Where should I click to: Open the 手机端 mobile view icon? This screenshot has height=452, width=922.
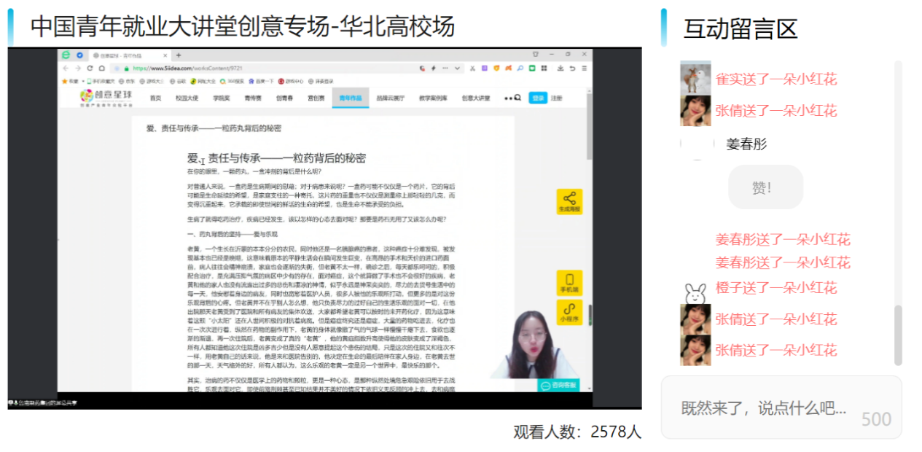coord(569,283)
